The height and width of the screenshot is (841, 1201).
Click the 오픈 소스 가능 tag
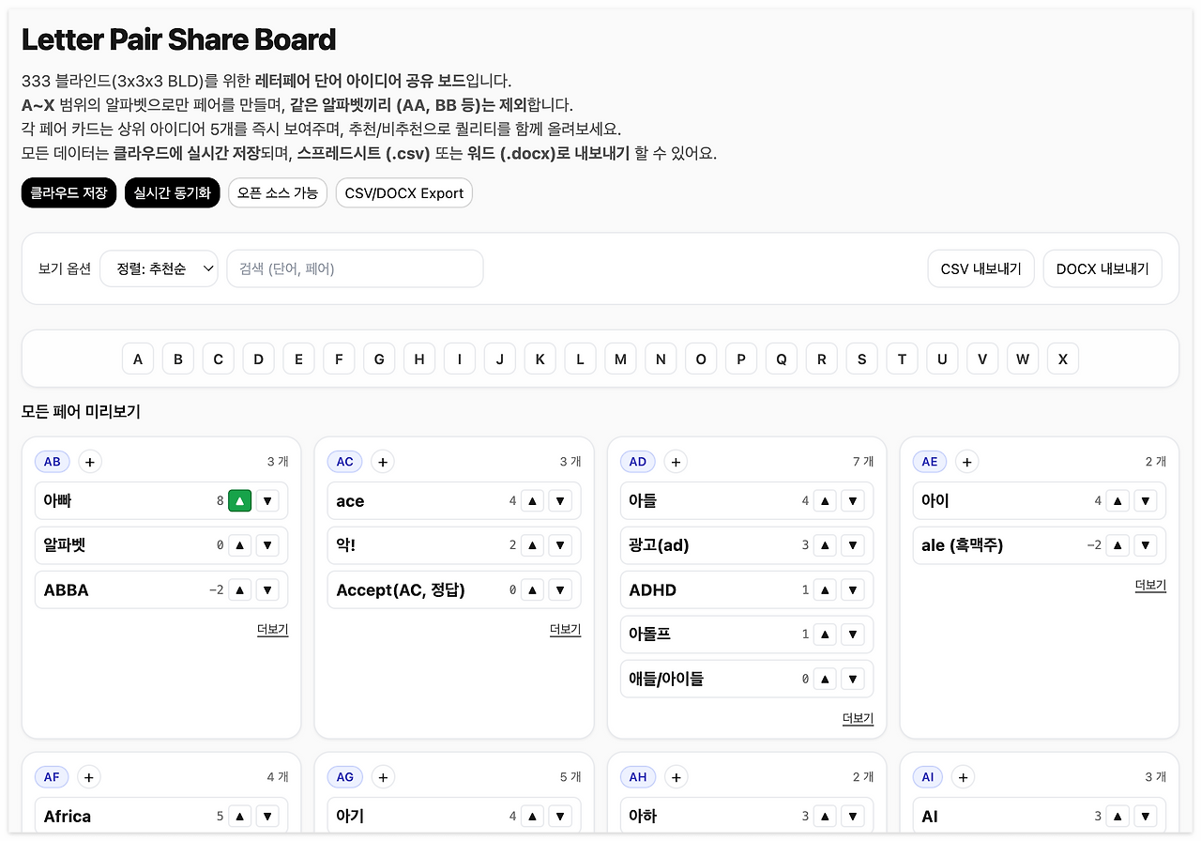tap(278, 192)
